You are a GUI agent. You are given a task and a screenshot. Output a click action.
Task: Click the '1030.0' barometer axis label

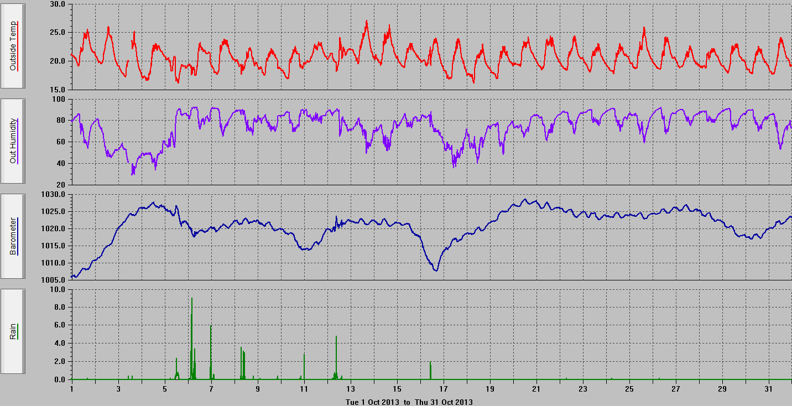[x=54, y=194]
